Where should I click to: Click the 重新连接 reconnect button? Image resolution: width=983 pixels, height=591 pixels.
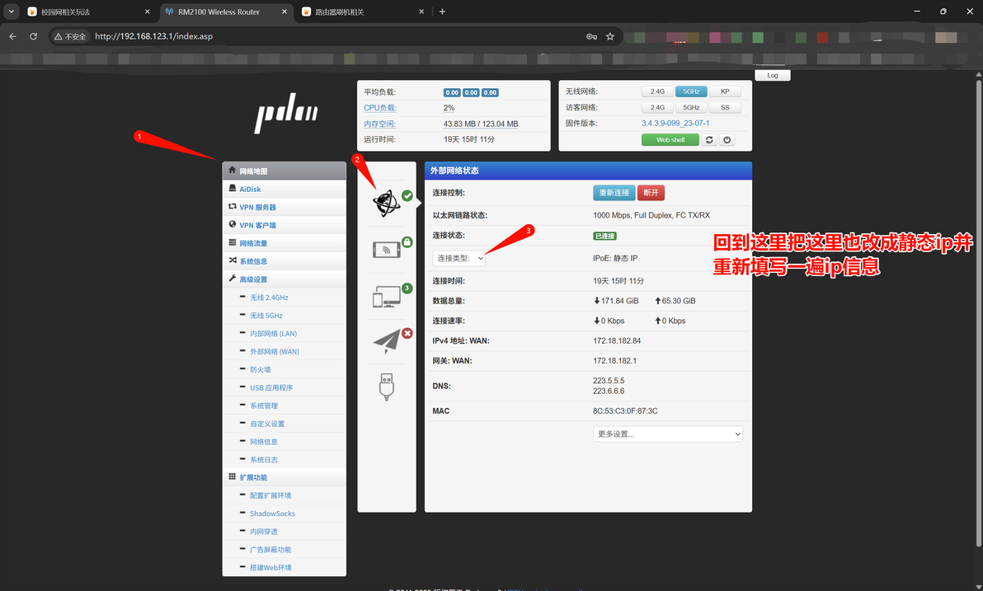pyautogui.click(x=614, y=193)
